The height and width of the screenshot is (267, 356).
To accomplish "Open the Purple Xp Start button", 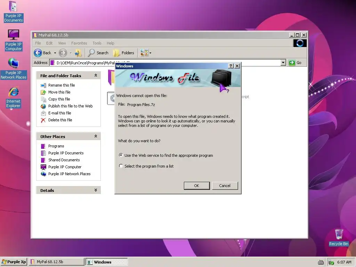I will coord(14,262).
